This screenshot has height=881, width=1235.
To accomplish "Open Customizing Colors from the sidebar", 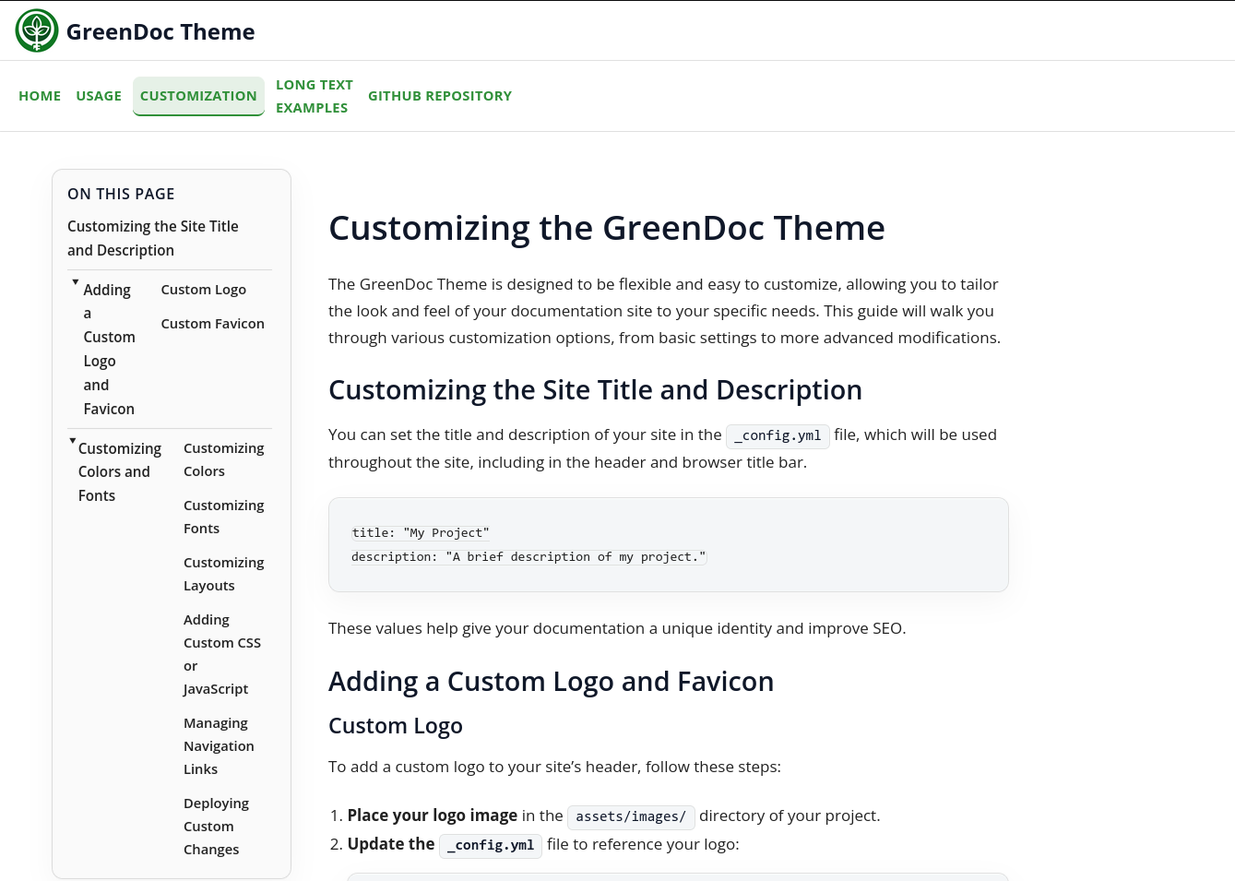I will click(223, 458).
